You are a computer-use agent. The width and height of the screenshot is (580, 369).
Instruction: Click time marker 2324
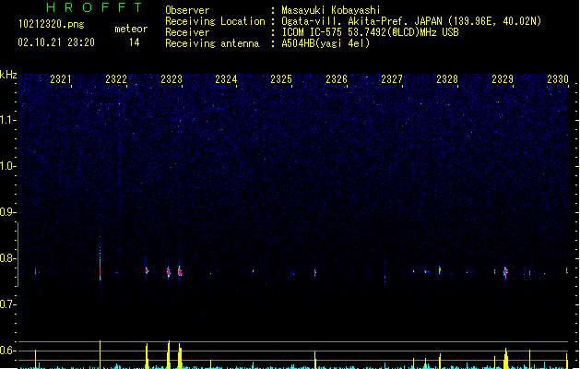(x=226, y=79)
